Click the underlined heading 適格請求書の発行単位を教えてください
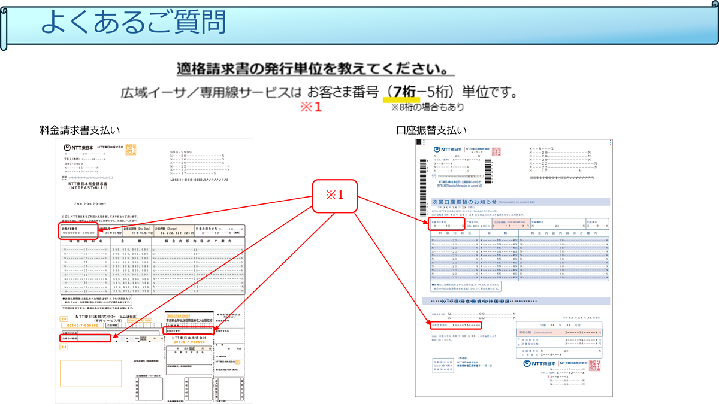 coord(315,68)
